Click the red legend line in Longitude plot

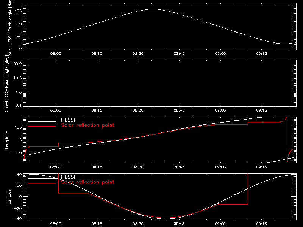click(42, 127)
